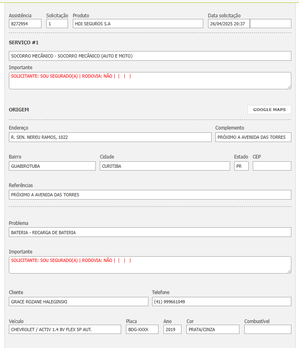Click the Telefone number field
Viewport: 299px width, 348px height.
(x=221, y=302)
